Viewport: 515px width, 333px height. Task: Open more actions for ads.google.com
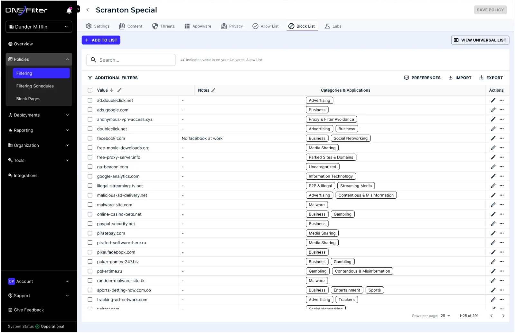point(501,110)
